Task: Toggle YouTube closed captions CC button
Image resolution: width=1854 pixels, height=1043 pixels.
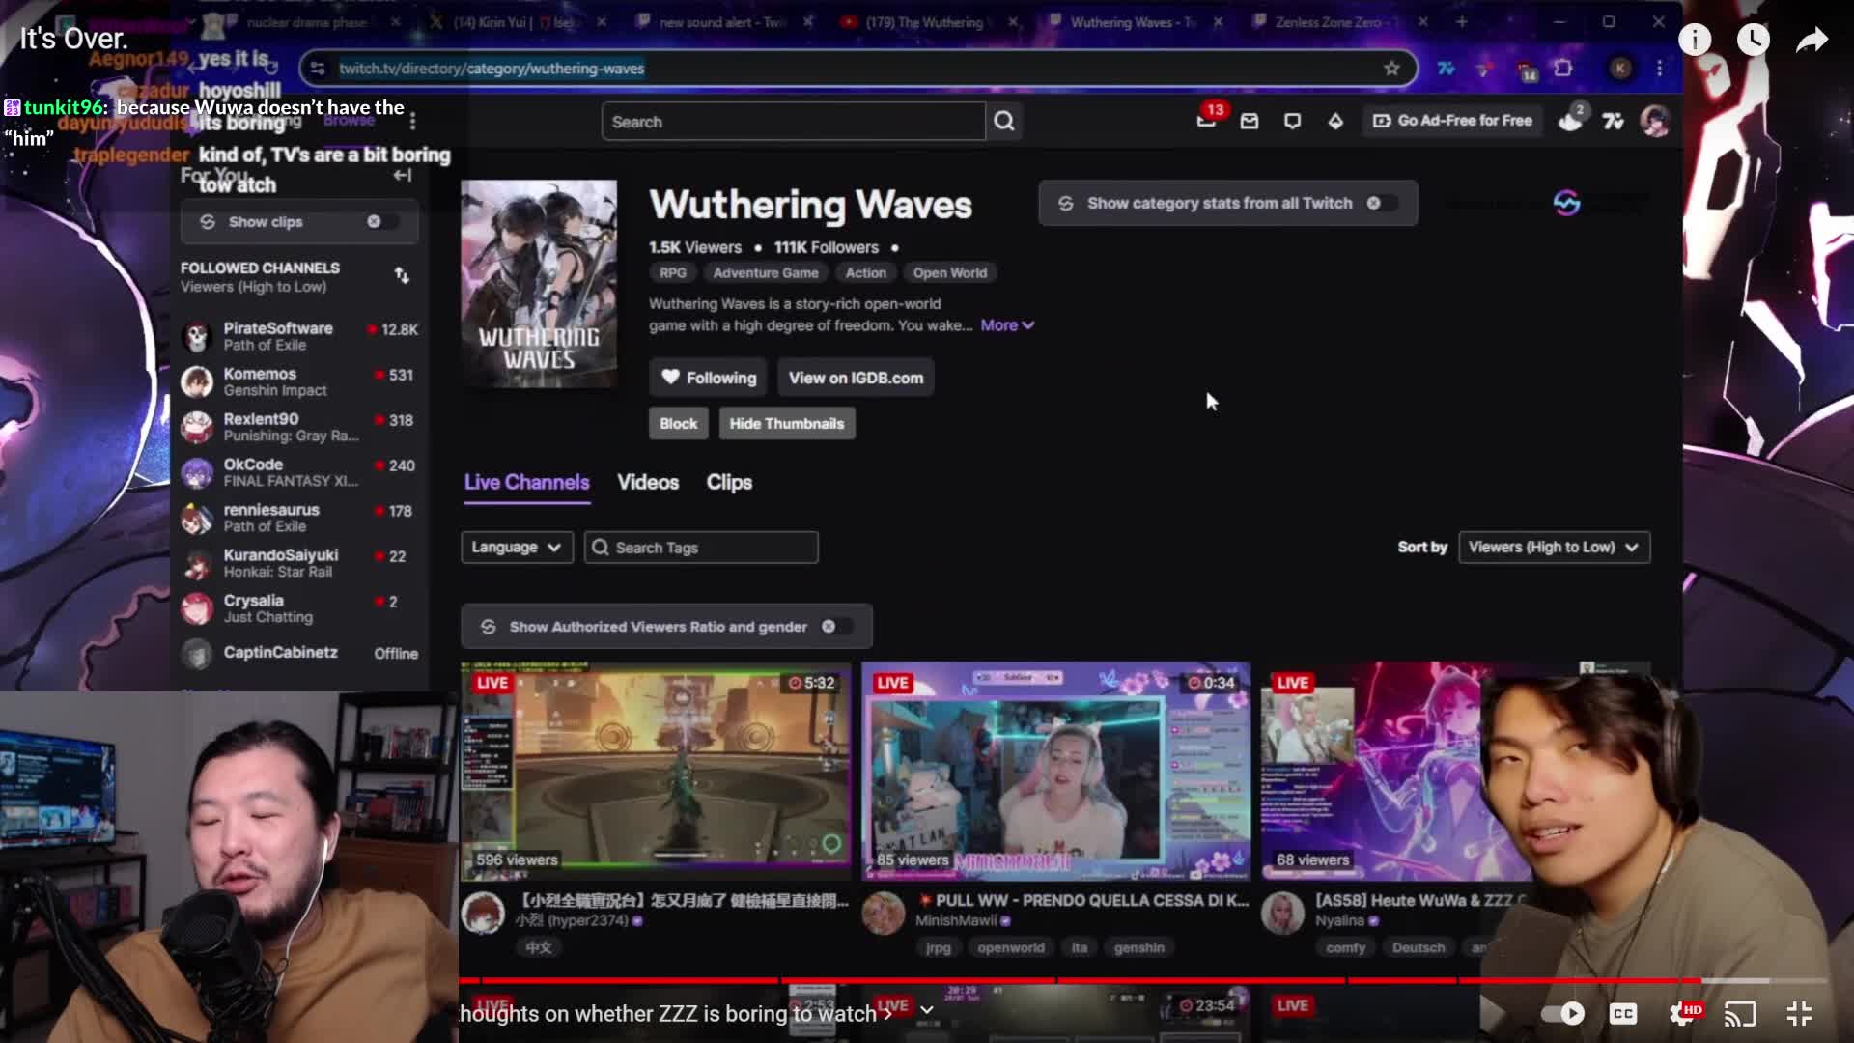Action: click(x=1623, y=1013)
